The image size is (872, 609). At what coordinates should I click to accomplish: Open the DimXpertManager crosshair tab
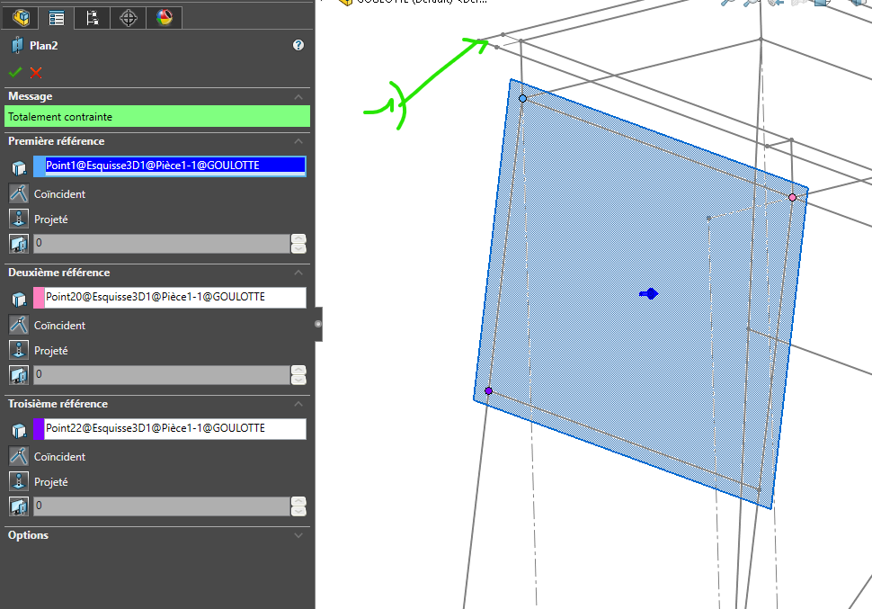pyautogui.click(x=128, y=17)
